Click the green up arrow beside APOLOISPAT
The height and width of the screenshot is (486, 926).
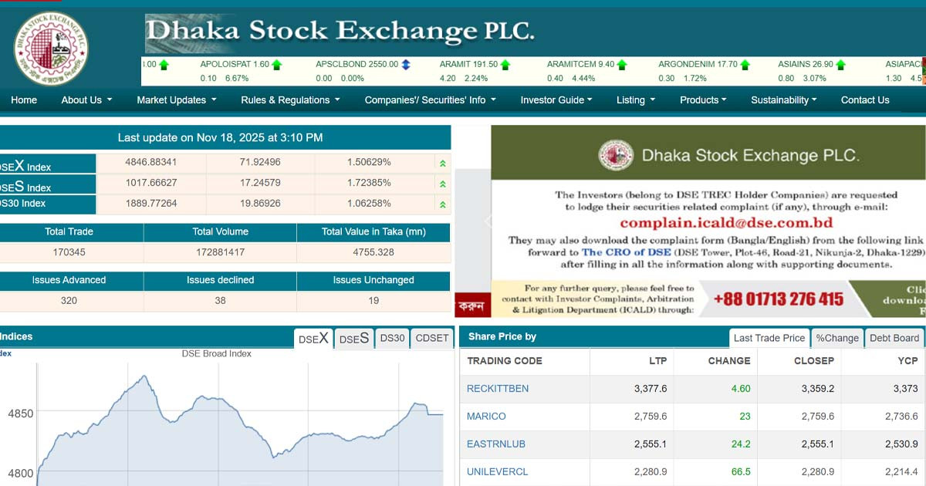tap(277, 65)
